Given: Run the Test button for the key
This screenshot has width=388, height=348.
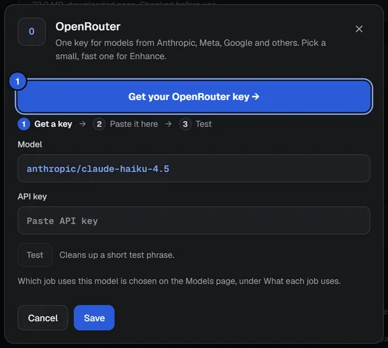Looking at the screenshot, I should click(35, 255).
